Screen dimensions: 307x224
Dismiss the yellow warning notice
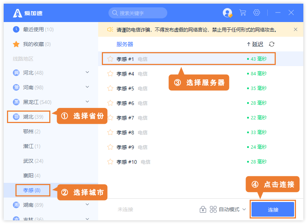(296, 29)
